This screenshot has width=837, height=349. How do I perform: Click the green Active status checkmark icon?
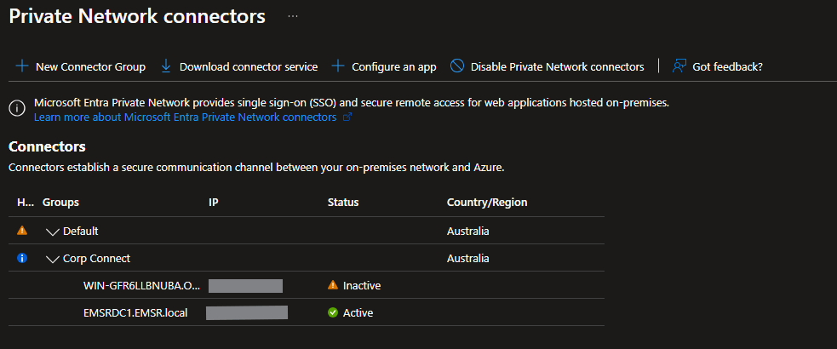click(x=333, y=312)
